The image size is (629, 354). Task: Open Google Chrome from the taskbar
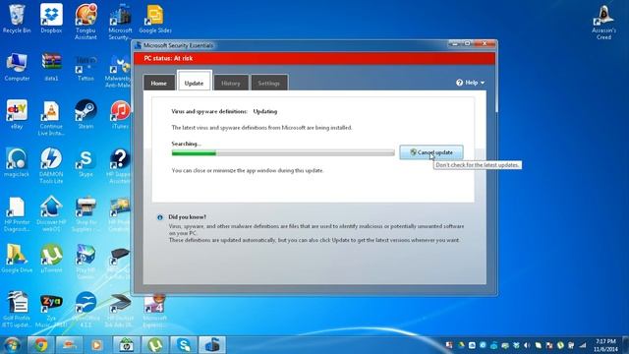[x=40, y=345]
